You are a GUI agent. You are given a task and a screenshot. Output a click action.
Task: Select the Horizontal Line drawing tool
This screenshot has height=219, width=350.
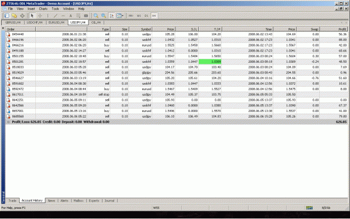click(63, 16)
